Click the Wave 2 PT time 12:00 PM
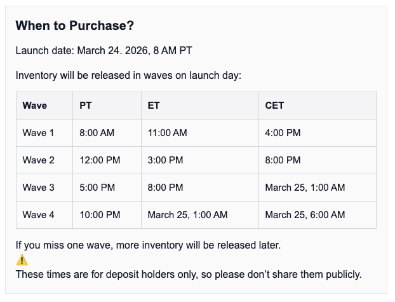395x302 pixels. point(100,160)
